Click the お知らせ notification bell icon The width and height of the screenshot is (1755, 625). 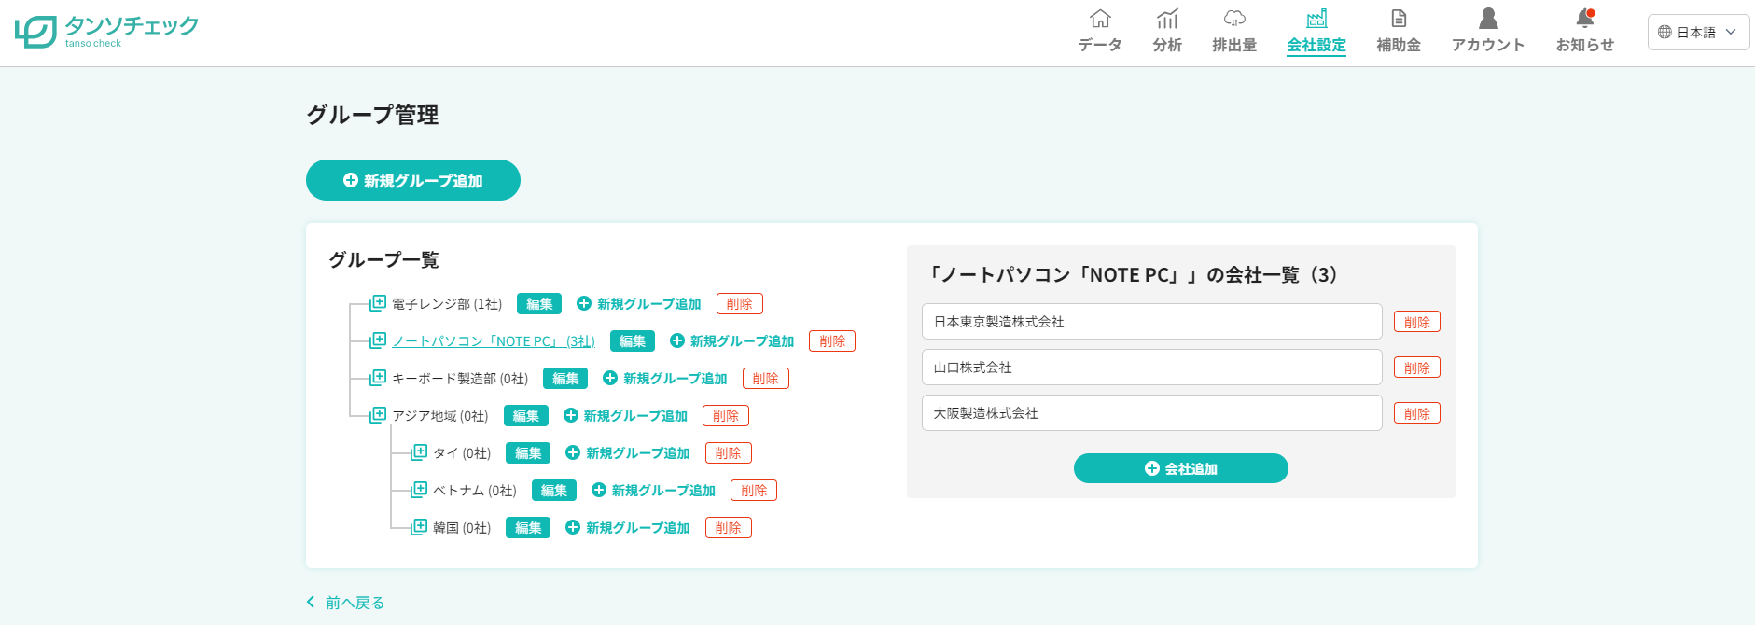point(1584,19)
